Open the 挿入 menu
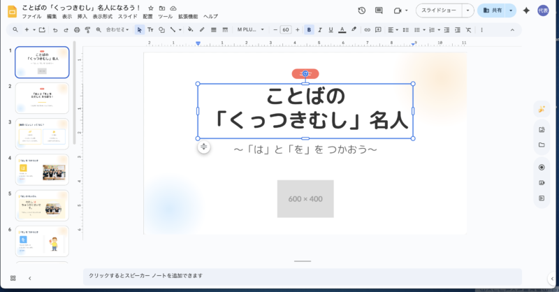Screen dimensions: 559x292 click(x=82, y=16)
